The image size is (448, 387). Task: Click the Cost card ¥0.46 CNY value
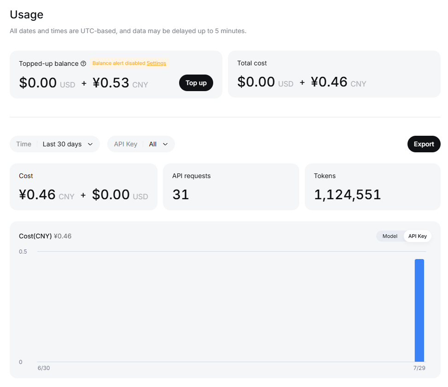47,195
